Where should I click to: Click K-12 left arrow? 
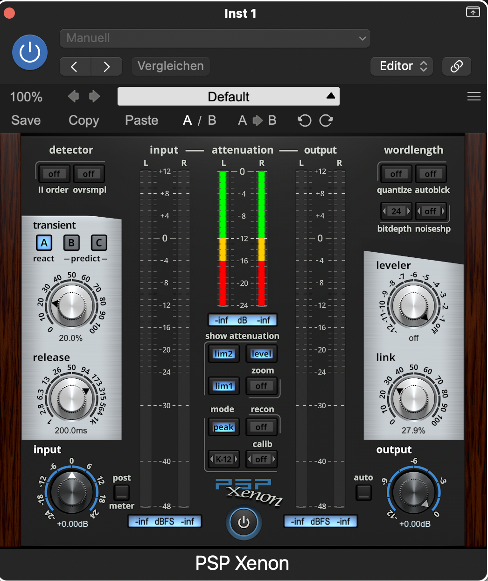212,459
